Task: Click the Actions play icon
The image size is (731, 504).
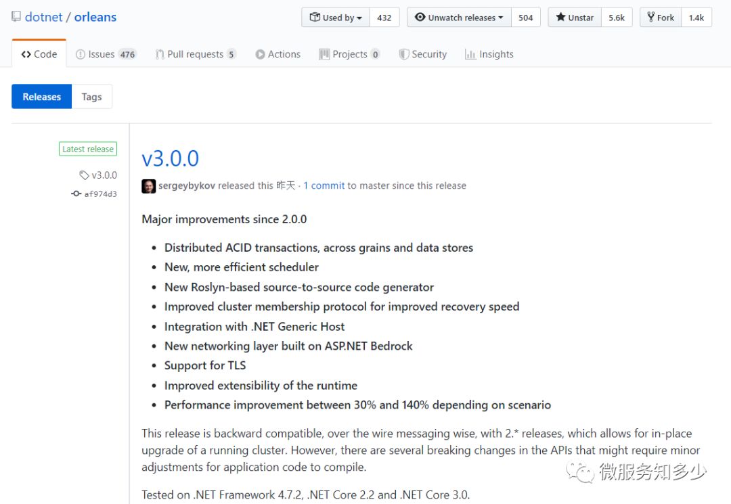Action: [260, 55]
